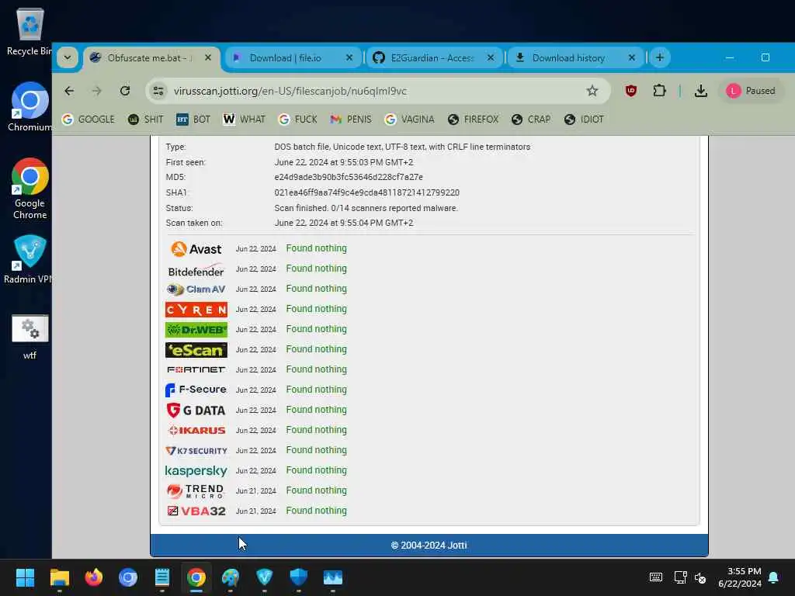Open File Explorer from taskbar

tap(59, 577)
